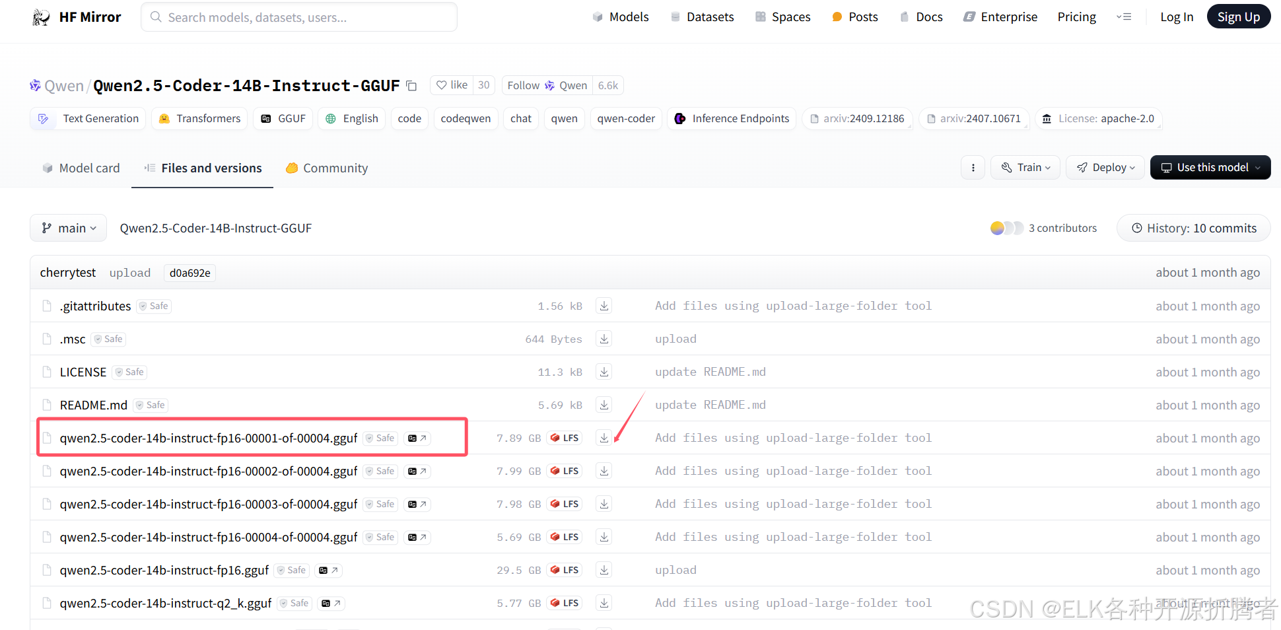Click the Safe badge next to LICENSE
This screenshot has width=1281, height=630.
[x=129, y=372]
